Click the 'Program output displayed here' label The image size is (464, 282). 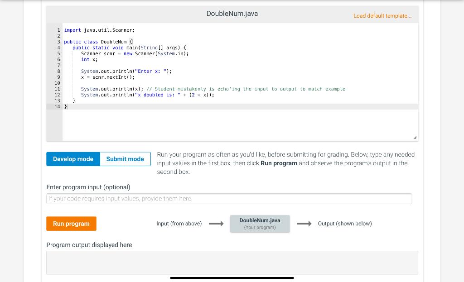coord(89,245)
